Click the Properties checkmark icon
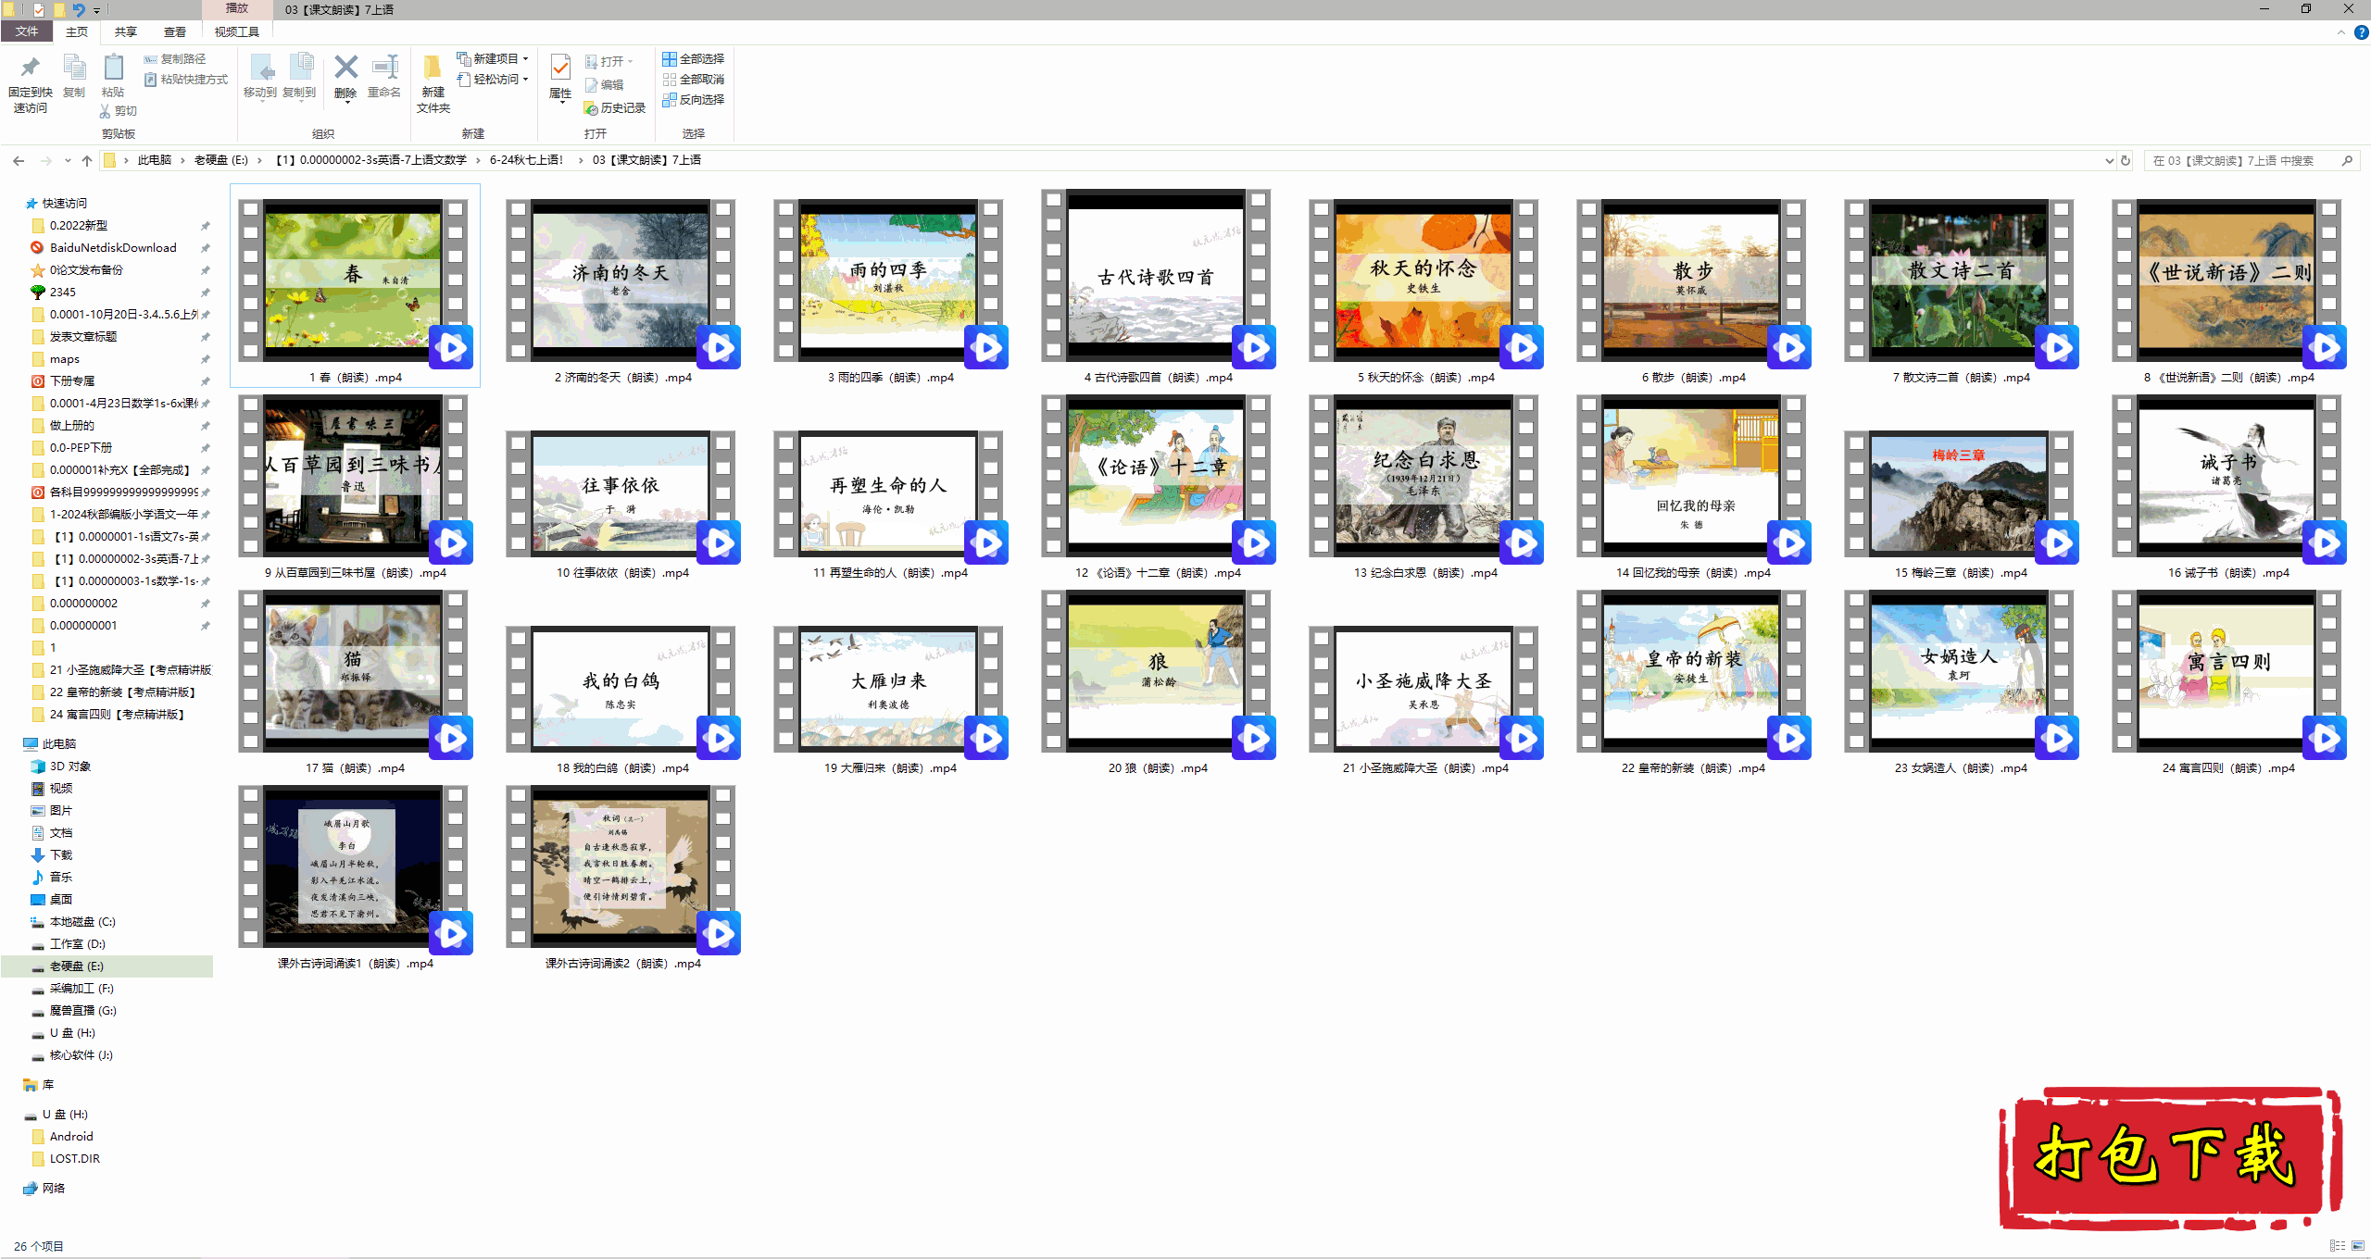Image resolution: width=2371 pixels, height=1259 pixels. pos(560,68)
